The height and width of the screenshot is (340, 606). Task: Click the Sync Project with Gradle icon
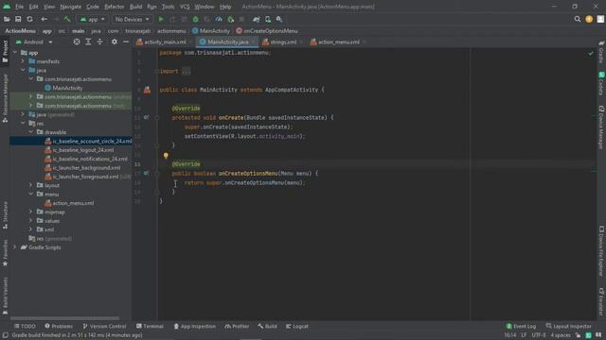pyautogui.click(x=257, y=19)
